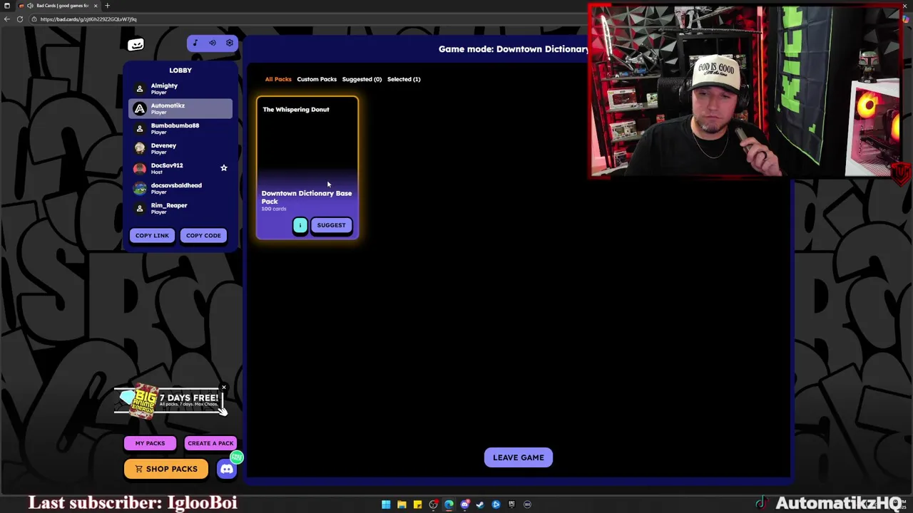Open Epic Games taskbar icon
Viewport: 913px width, 513px height.
tap(511, 504)
